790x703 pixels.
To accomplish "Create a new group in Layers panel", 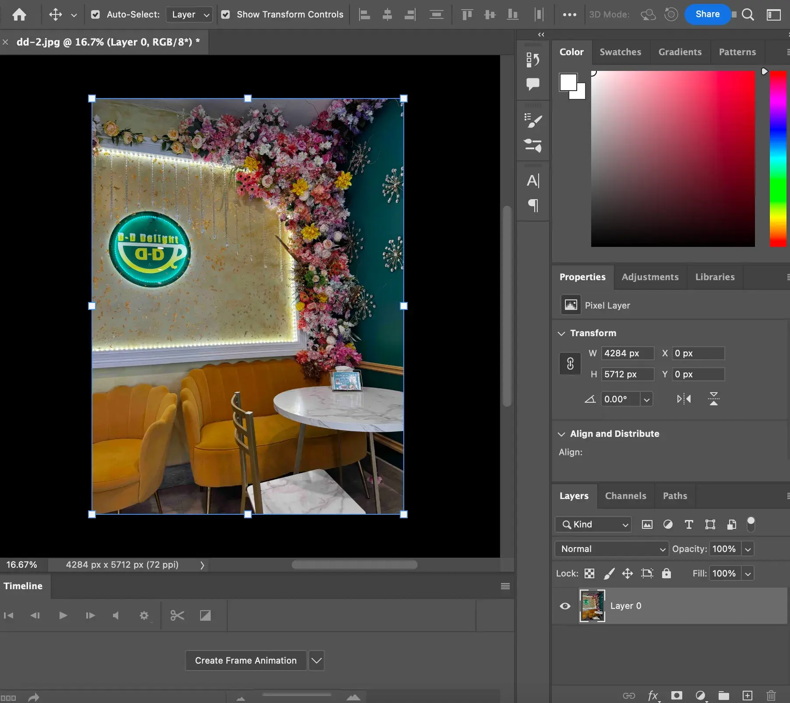I will pyautogui.click(x=724, y=696).
